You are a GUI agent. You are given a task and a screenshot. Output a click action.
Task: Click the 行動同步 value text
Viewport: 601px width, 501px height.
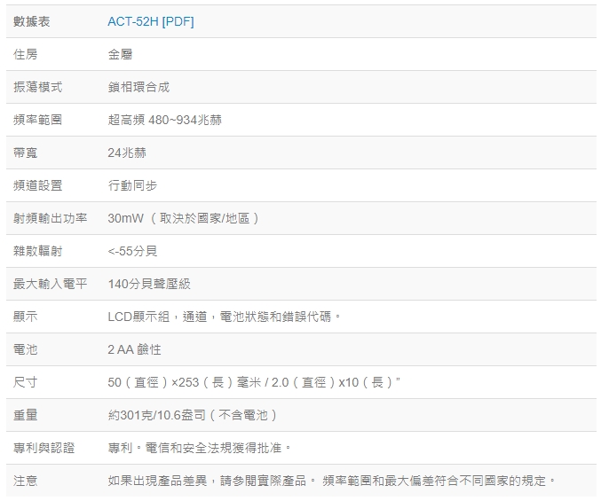pyautogui.click(x=132, y=185)
